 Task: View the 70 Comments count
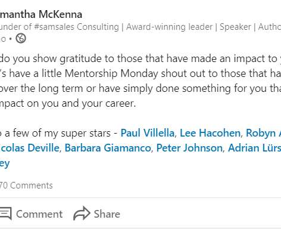26,185
